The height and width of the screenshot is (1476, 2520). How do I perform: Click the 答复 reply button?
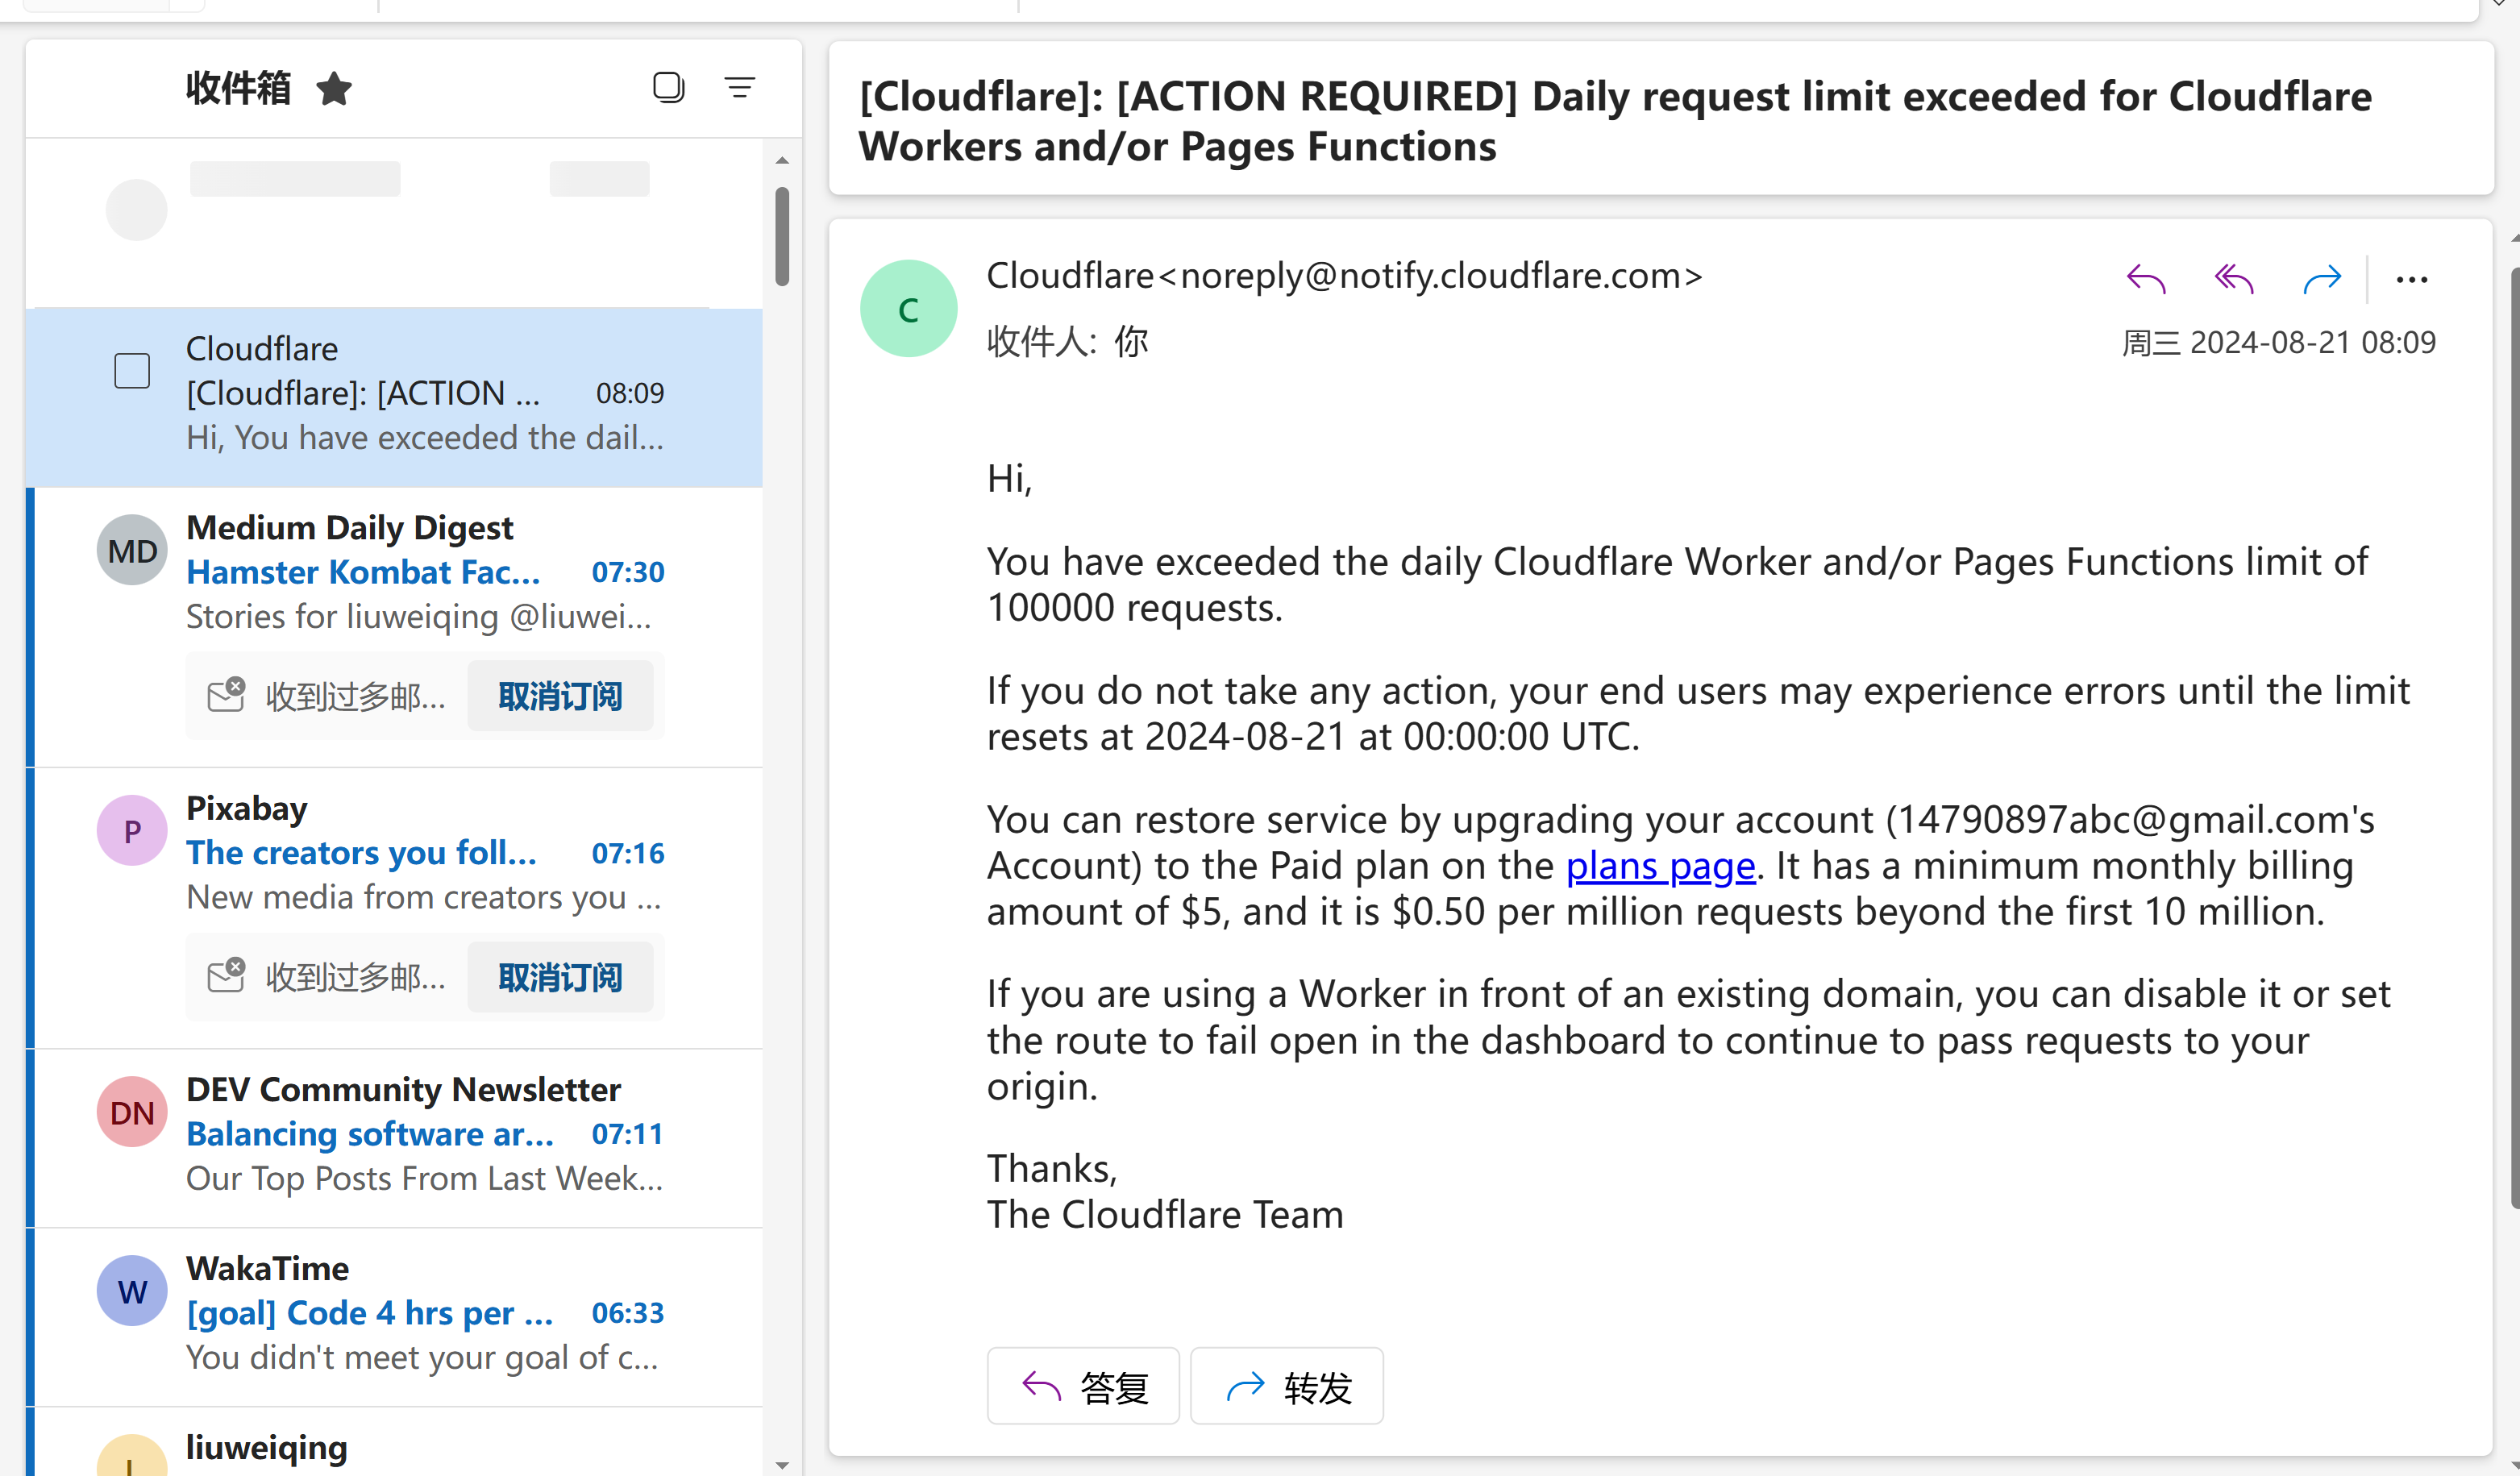click(x=1083, y=1387)
